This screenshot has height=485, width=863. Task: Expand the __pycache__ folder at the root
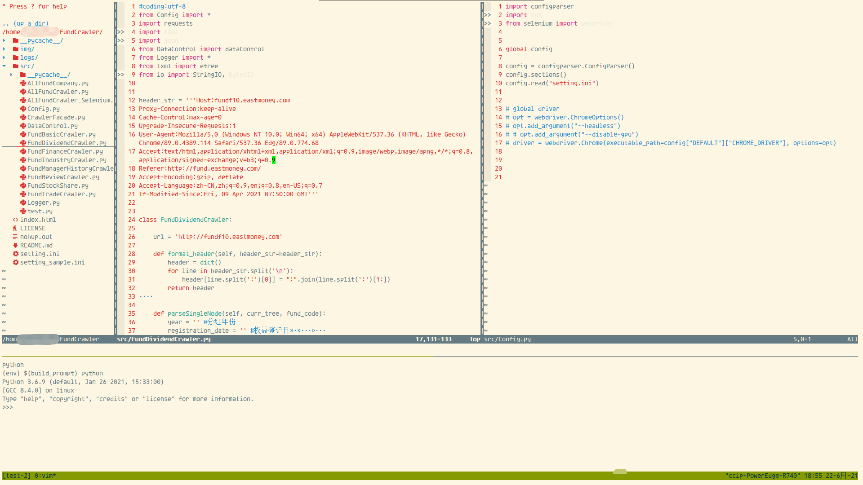(4, 40)
